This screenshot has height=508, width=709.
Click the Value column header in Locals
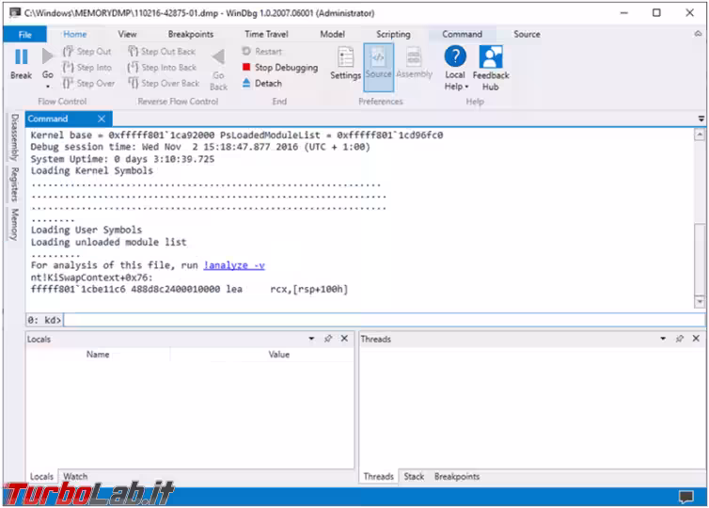click(x=278, y=355)
